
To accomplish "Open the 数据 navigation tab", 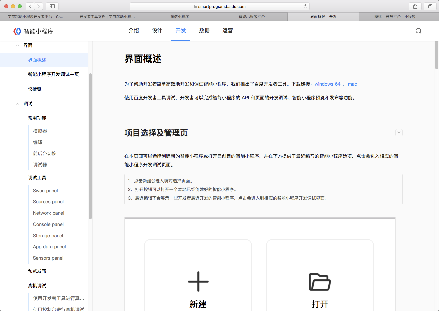I will (x=204, y=30).
